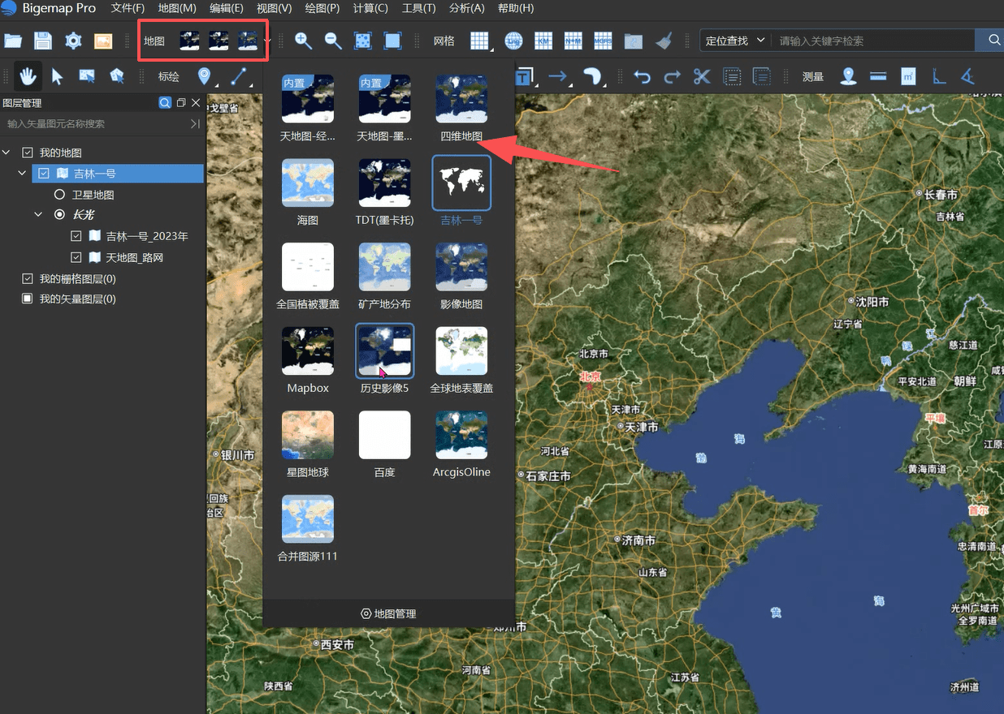Select TDT(墨卡托) map source
Viewport: 1004px width, 714px height.
pos(385,193)
